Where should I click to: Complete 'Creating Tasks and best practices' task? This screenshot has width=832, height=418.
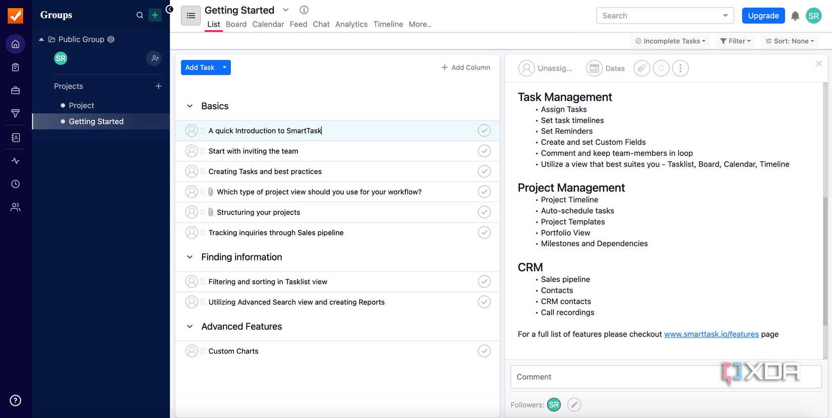(x=484, y=171)
